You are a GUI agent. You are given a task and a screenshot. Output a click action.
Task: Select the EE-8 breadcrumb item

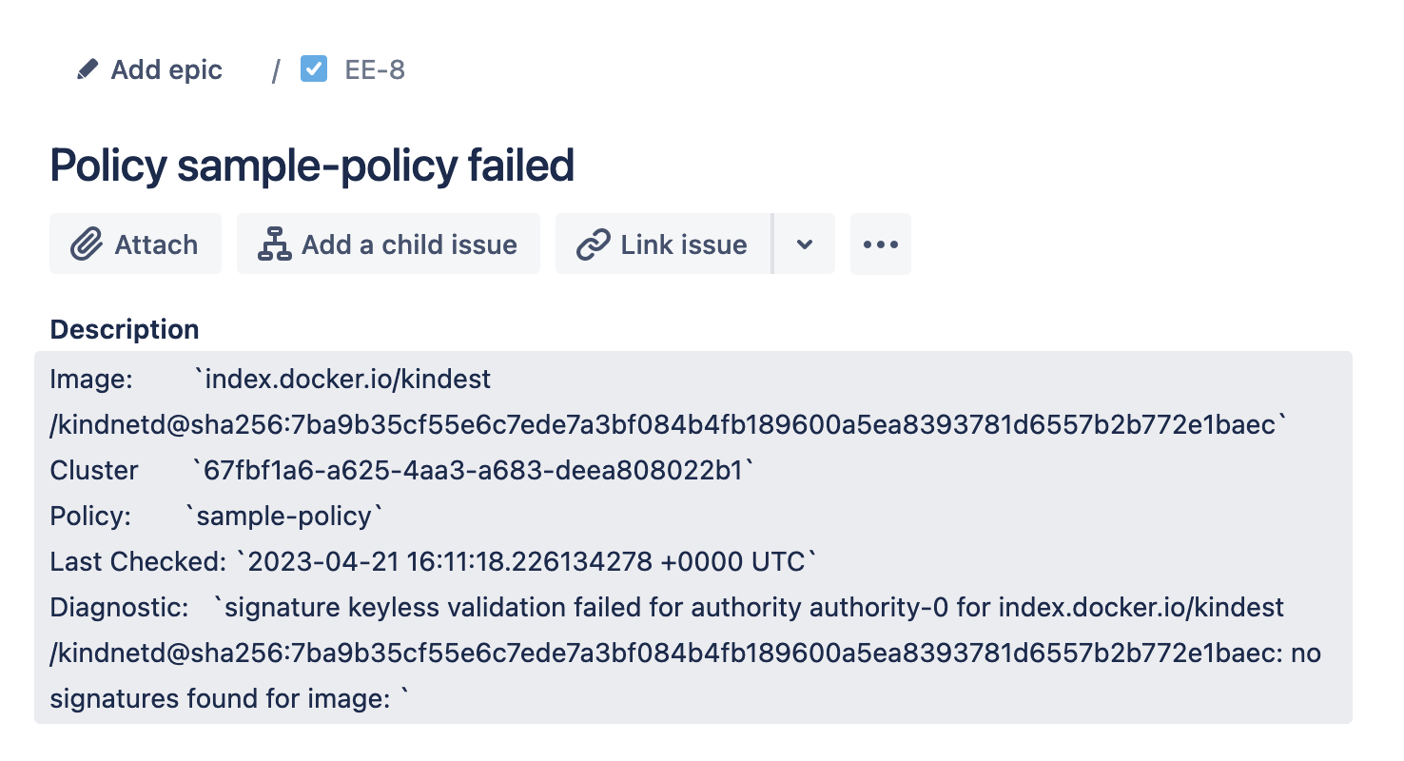pyautogui.click(x=373, y=68)
